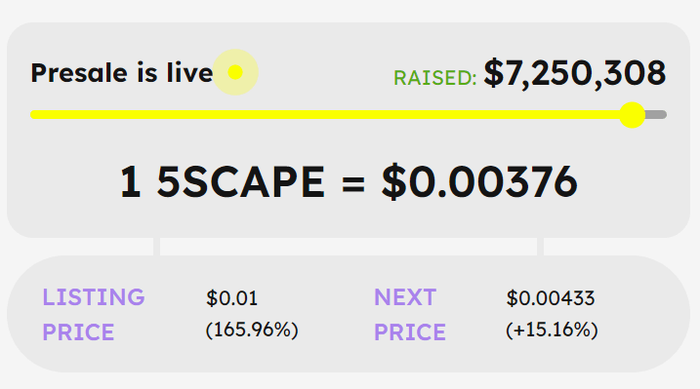Click the '1 5SCAPE' token name text
The image size is (700, 389).
tap(222, 181)
